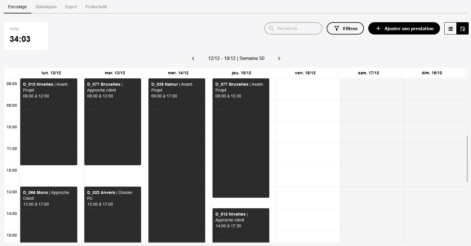Click the 12:00 time label
The height and width of the screenshot is (246, 471).
click(12, 171)
